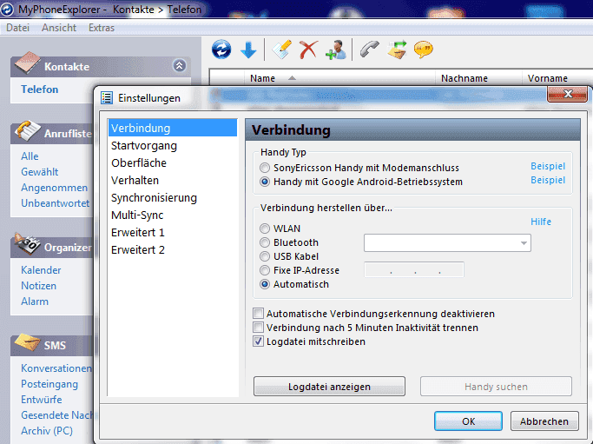
Task: Click the fixed IP address field
Action: 414,270
